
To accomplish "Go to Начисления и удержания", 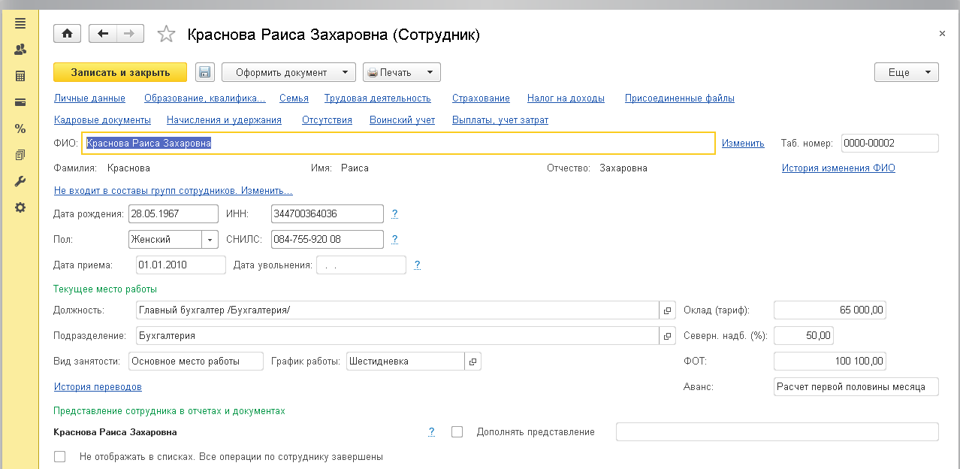I will [x=224, y=120].
